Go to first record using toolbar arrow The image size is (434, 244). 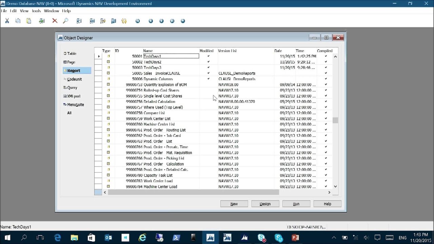coord(138,21)
